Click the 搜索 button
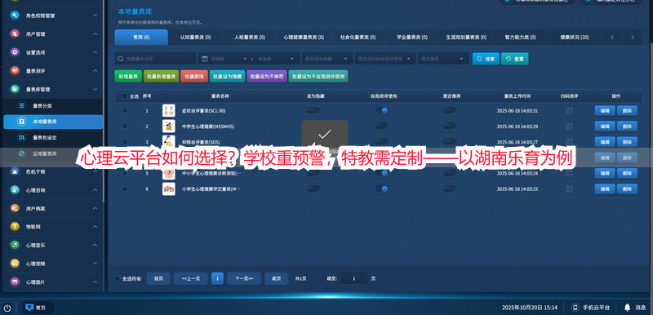The height and width of the screenshot is (315, 653). [x=486, y=59]
